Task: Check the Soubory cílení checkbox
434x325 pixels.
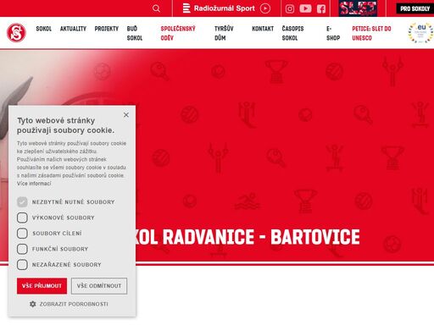Action: [22, 234]
